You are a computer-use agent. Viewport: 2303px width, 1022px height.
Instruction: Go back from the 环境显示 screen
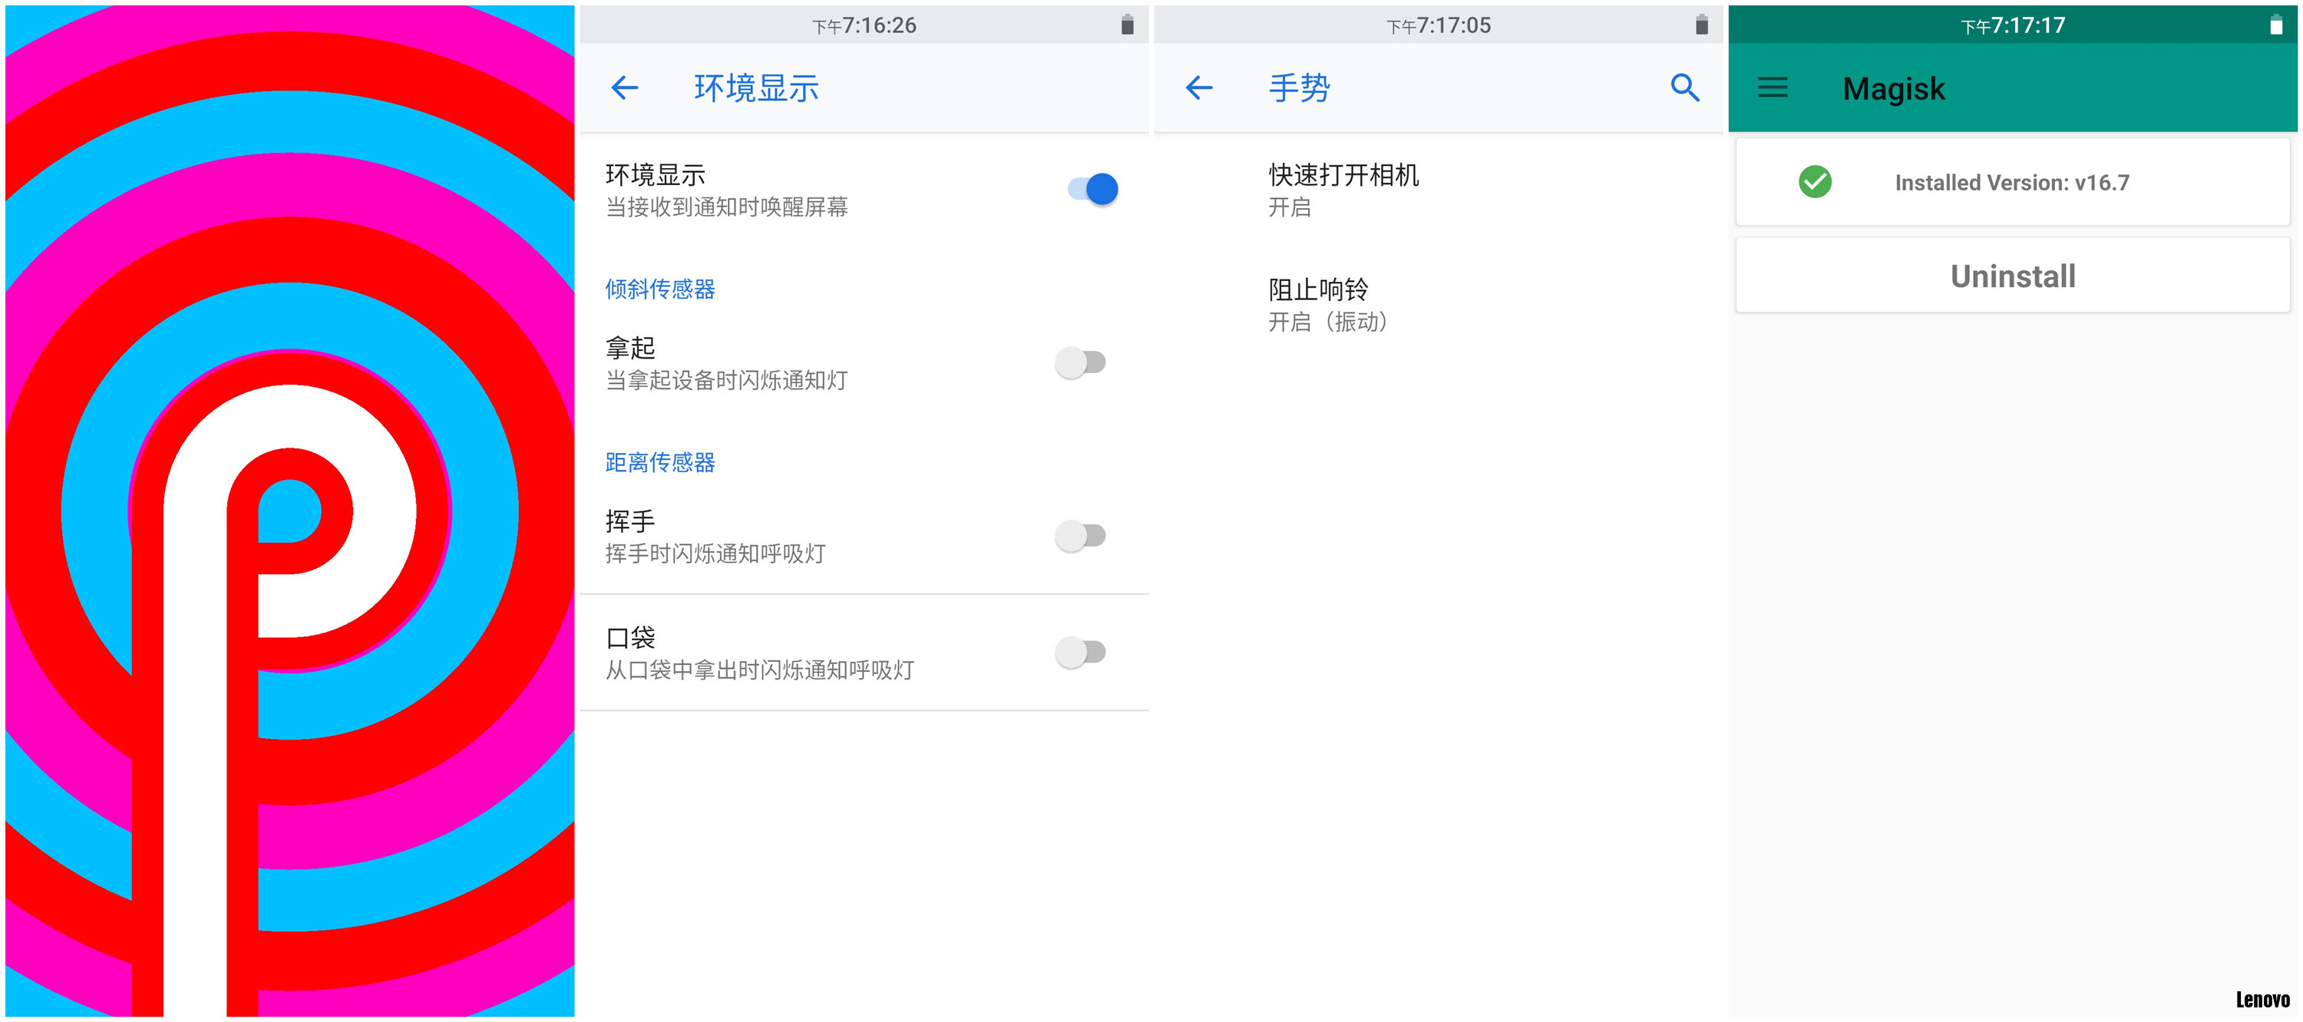[624, 88]
